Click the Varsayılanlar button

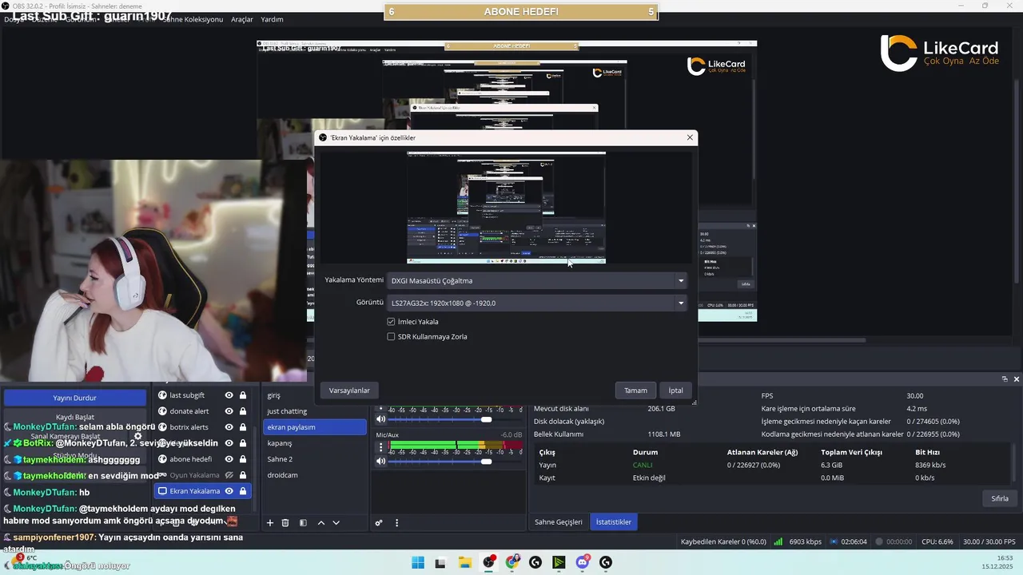[349, 391]
